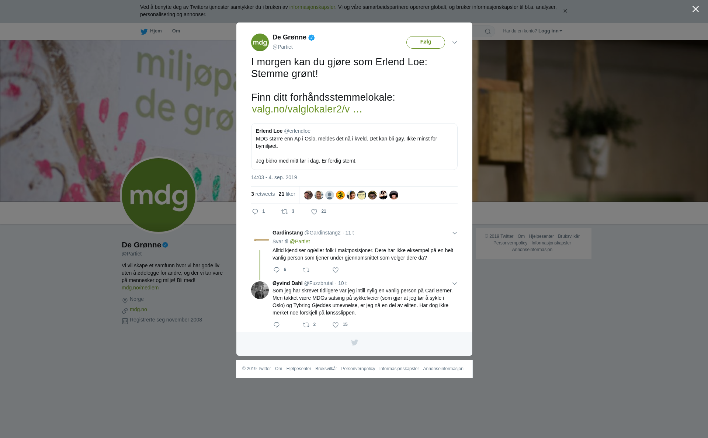Open more options on Øyvind Dahl's tweet
708x438 pixels.
455,284
